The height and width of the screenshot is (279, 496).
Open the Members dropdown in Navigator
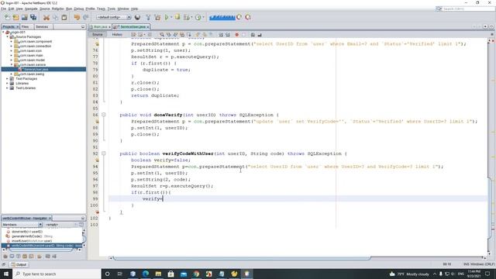(22, 225)
